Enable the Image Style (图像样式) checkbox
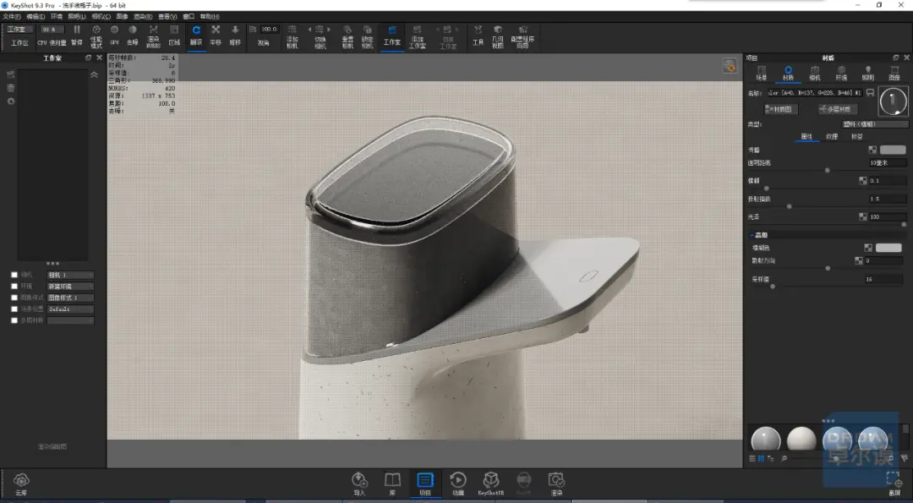The height and width of the screenshot is (503, 913). [x=14, y=298]
